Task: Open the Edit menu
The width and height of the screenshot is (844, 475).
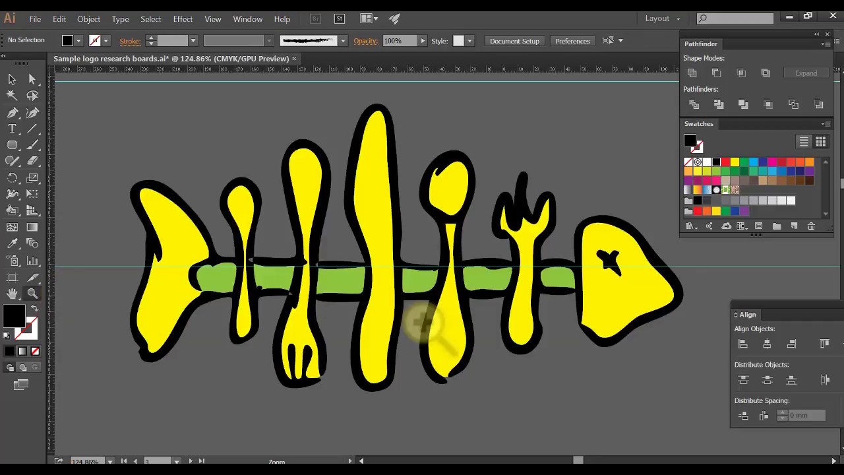Action: (59, 18)
